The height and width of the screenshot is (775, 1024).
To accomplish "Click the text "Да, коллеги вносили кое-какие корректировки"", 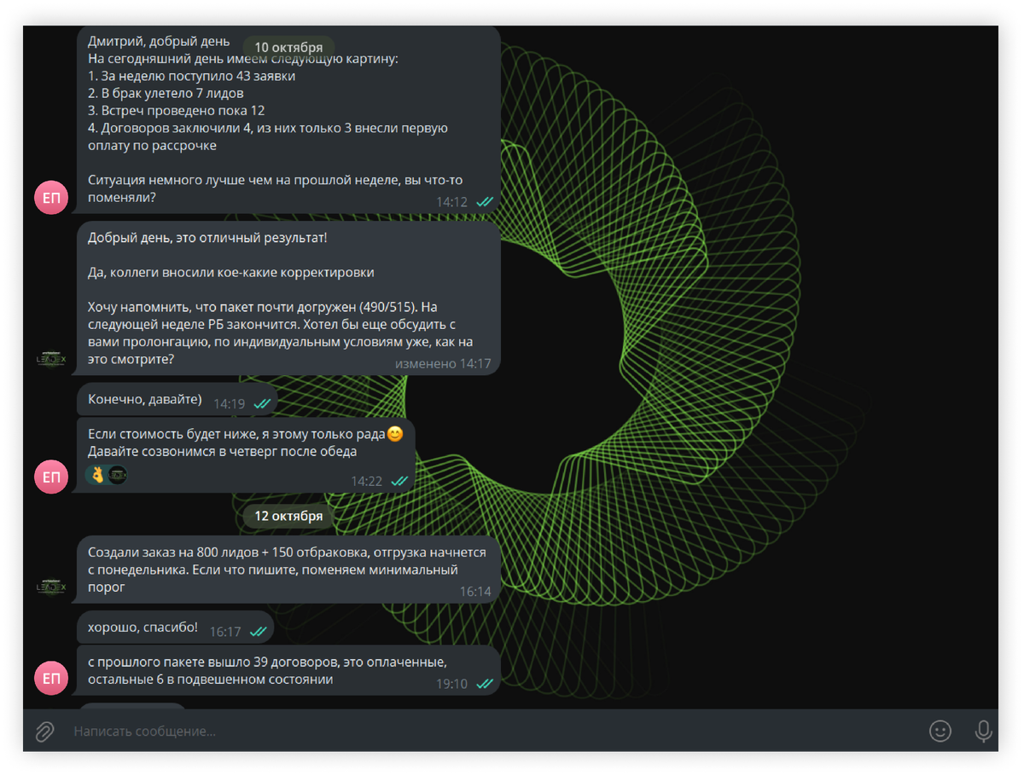I will pos(231,273).
